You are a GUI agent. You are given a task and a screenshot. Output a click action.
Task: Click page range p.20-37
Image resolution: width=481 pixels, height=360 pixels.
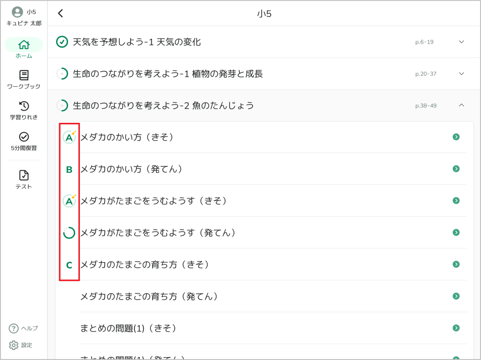(x=426, y=74)
